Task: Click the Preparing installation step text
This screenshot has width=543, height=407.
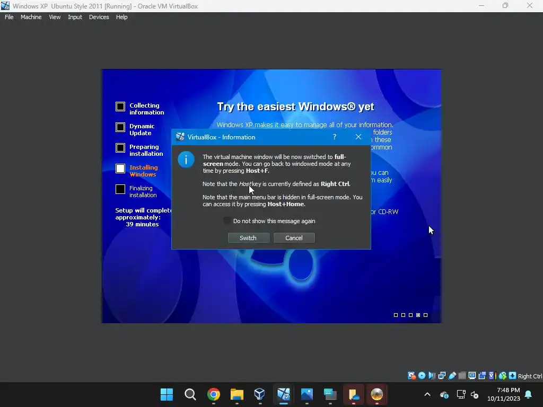Action: click(146, 150)
